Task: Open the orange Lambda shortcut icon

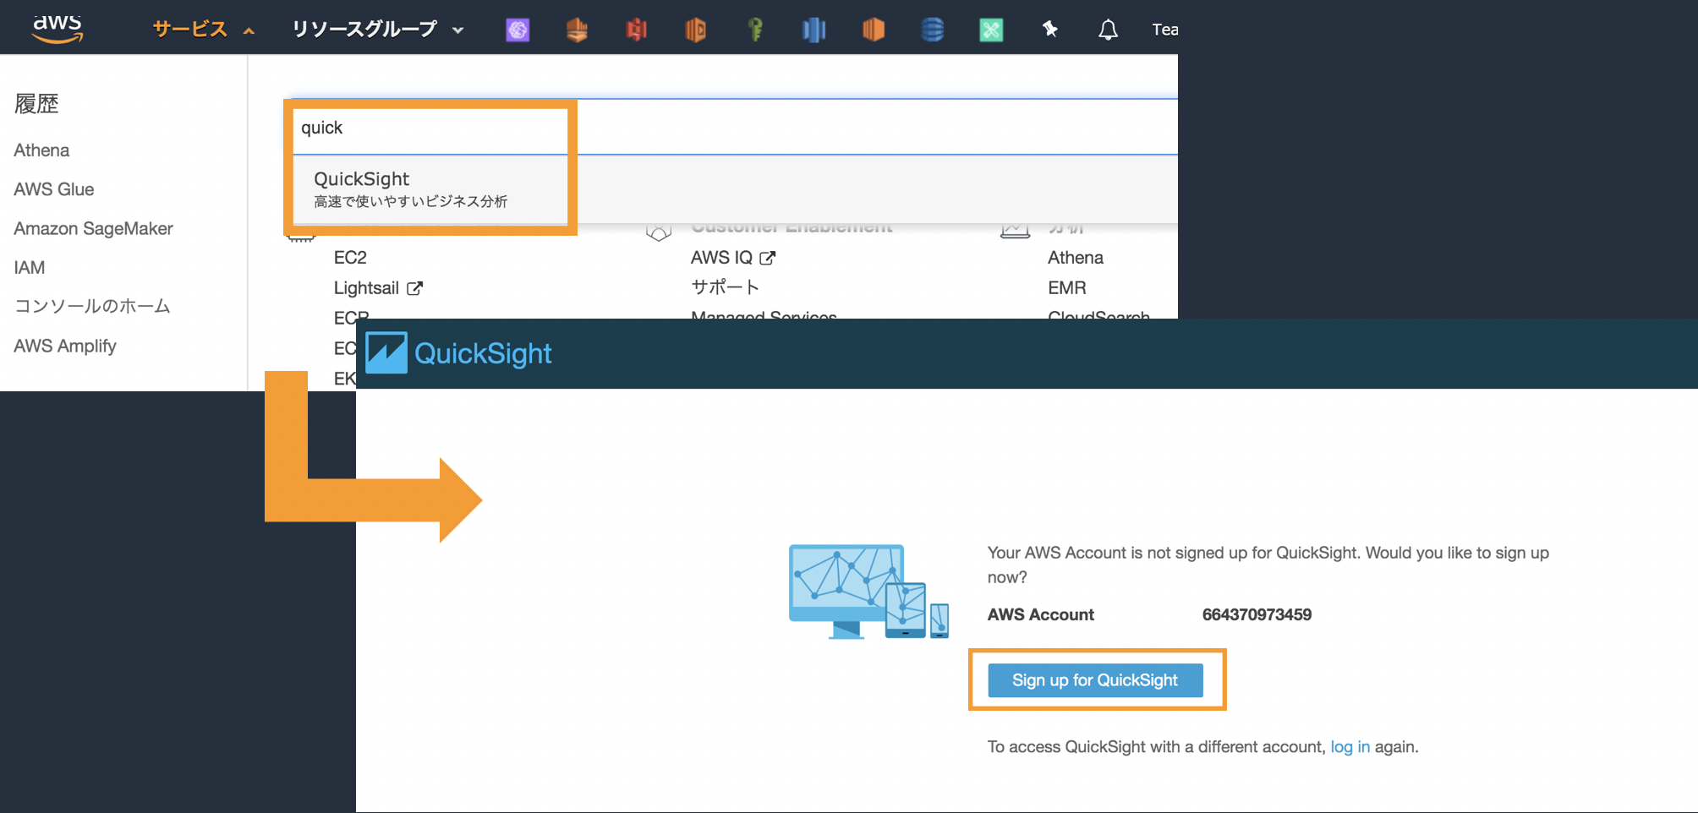Action: click(695, 30)
